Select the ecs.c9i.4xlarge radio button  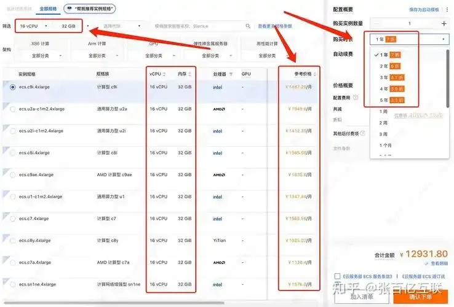coord(13,87)
